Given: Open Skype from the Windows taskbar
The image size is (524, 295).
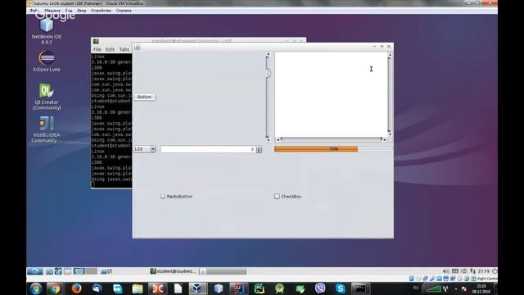Looking at the screenshot, I should pos(341,288).
